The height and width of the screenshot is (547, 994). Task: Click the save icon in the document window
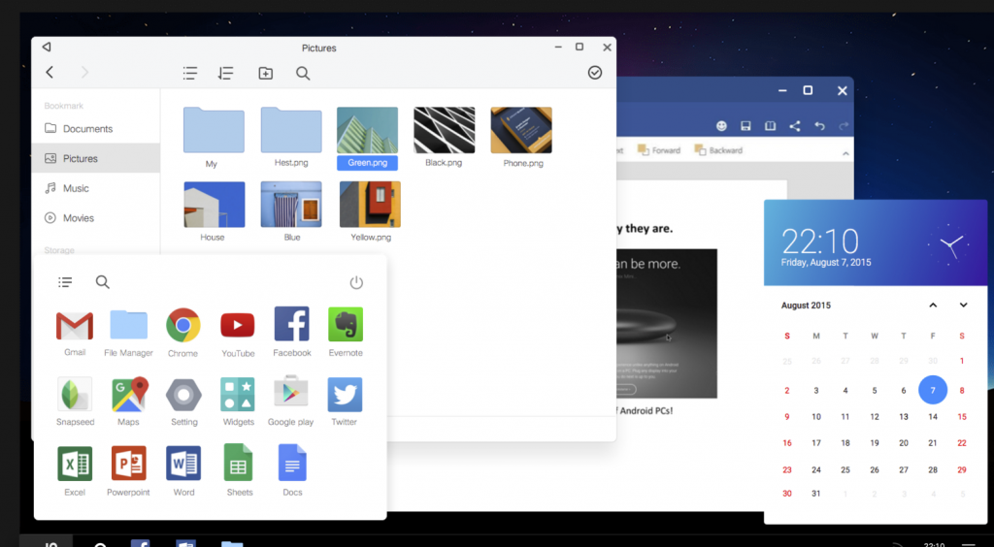click(746, 126)
